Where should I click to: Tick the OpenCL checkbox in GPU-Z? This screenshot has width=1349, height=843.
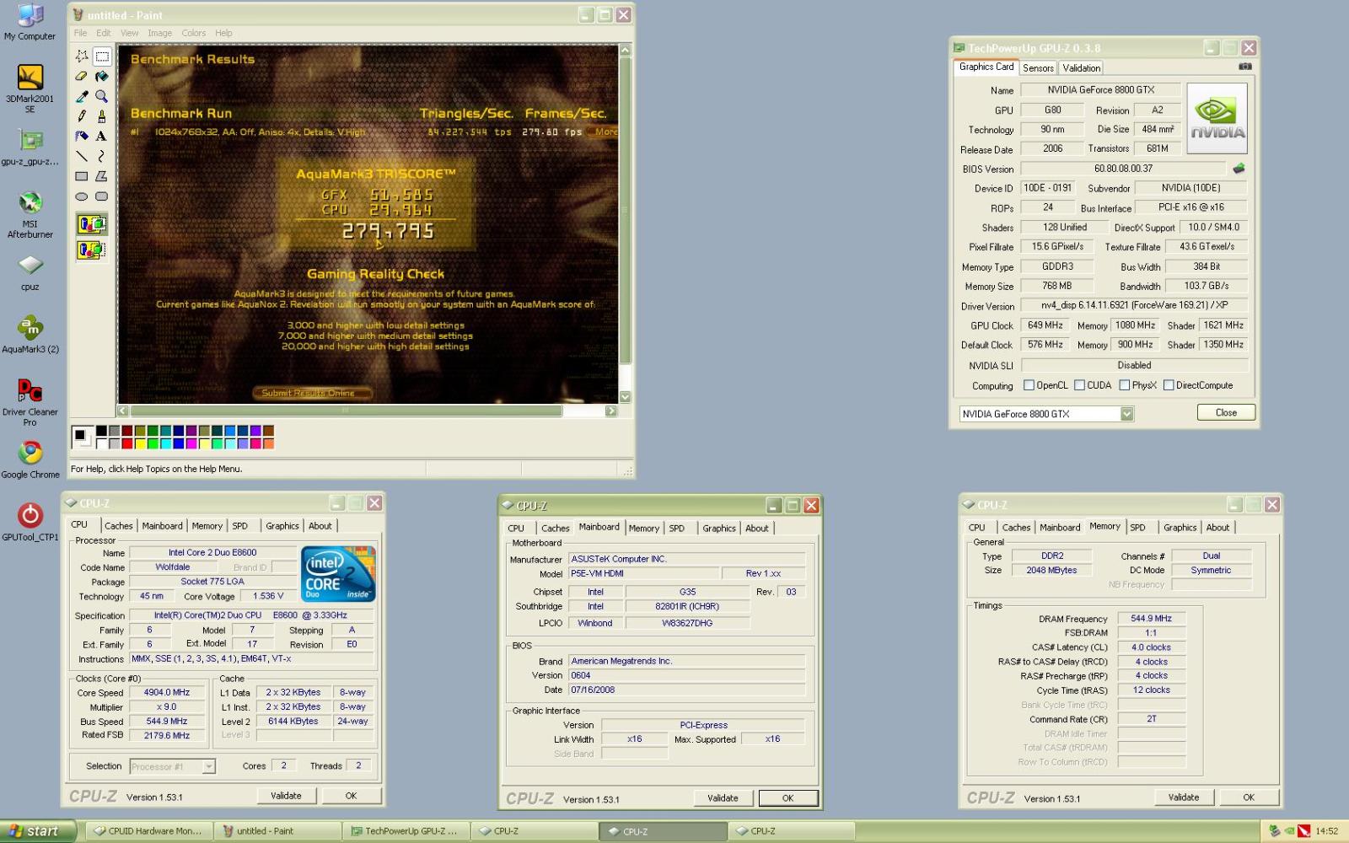coord(1029,385)
